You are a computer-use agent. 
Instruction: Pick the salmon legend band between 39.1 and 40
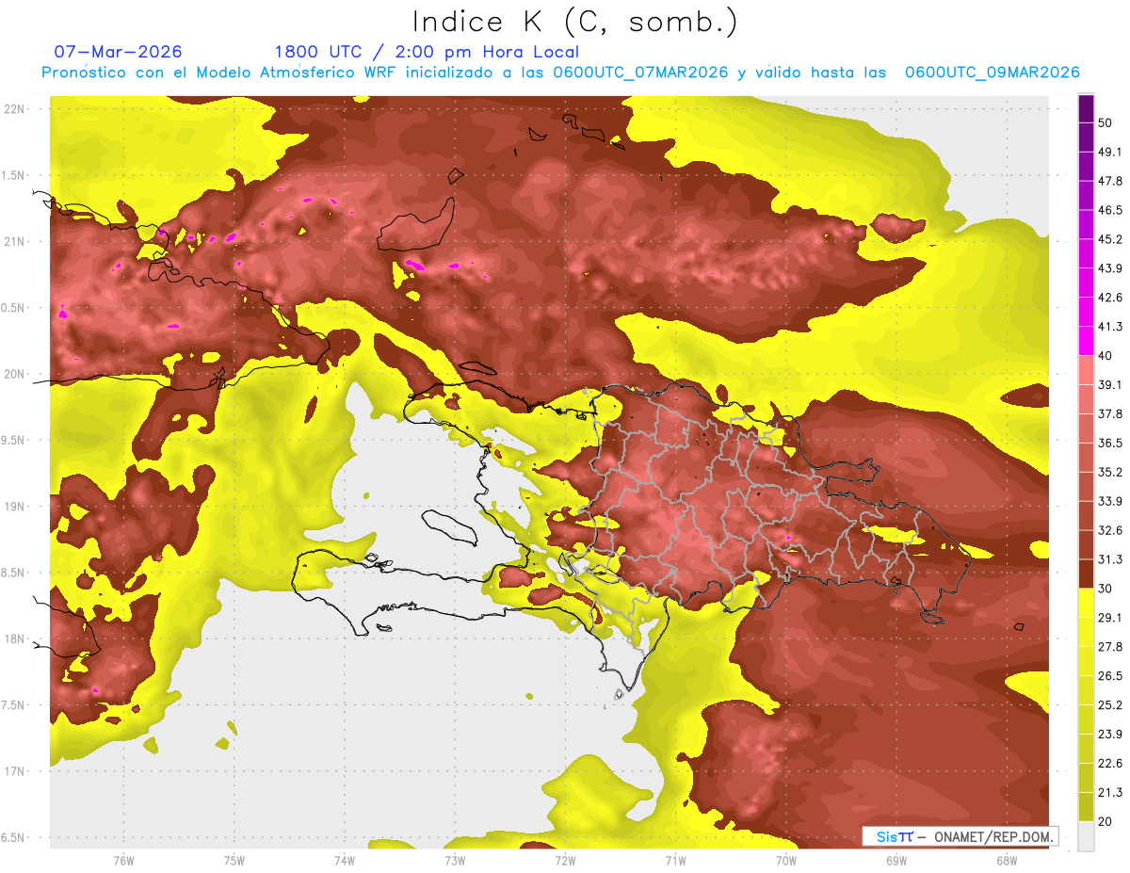[1086, 370]
